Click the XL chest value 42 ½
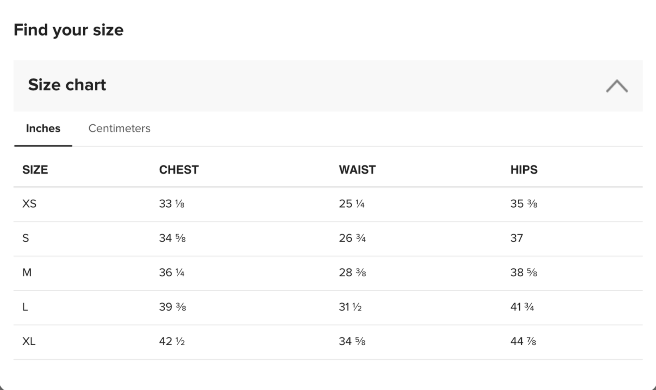This screenshot has height=390, width=656. point(172,341)
